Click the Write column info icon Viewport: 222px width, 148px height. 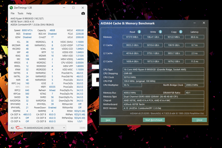pos(160,32)
